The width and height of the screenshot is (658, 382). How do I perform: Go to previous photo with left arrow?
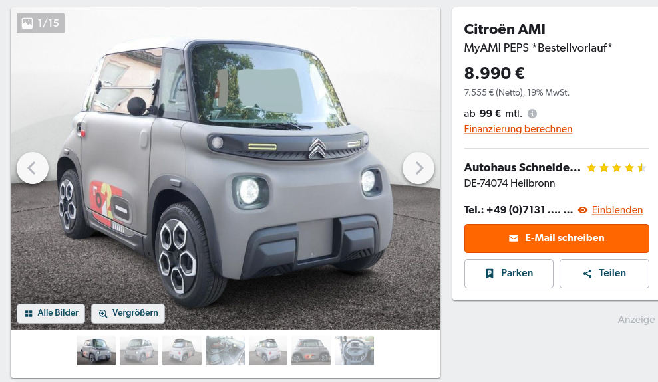(x=33, y=168)
